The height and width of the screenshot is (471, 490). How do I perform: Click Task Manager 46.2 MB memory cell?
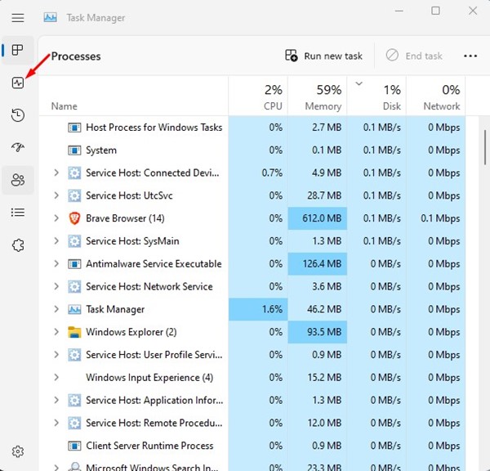point(317,309)
